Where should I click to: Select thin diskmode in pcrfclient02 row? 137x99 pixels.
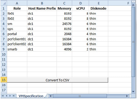tap(99, 44)
